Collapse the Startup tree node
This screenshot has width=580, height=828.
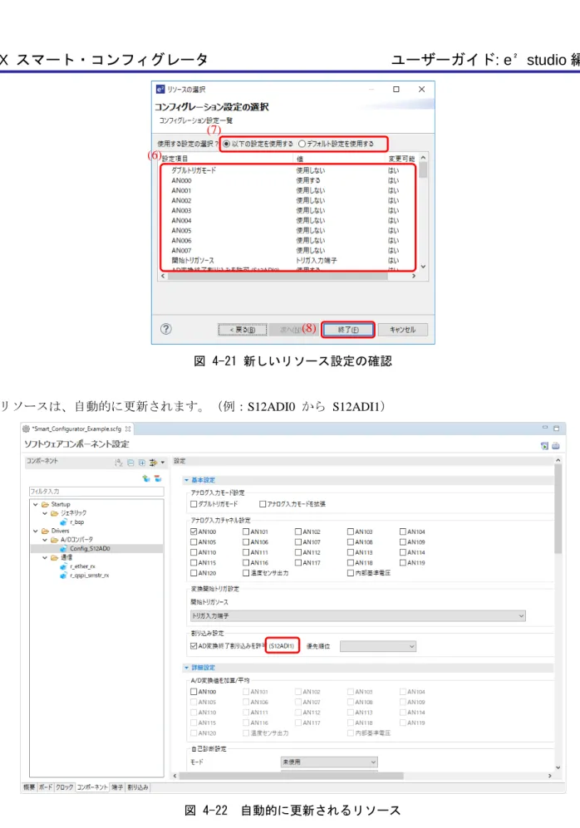(x=36, y=504)
